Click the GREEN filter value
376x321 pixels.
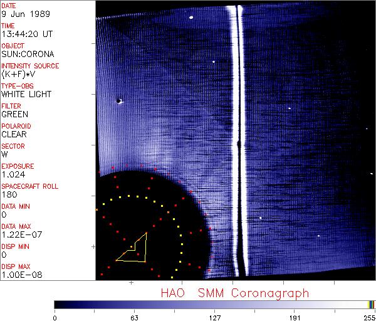pyautogui.click(x=14, y=114)
